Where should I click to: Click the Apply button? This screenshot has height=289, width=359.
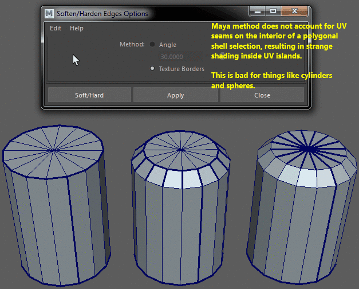(x=175, y=95)
